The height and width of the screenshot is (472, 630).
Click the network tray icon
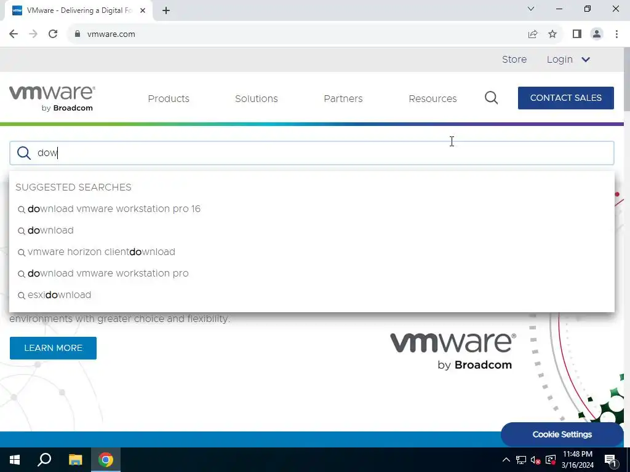point(521,460)
